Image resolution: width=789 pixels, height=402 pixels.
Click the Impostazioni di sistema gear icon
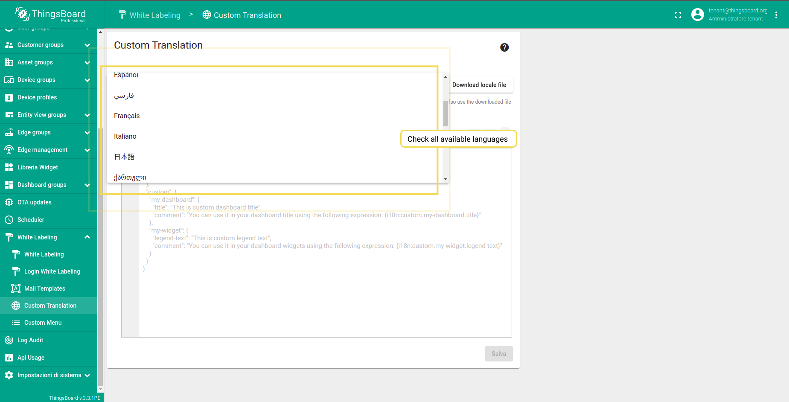(x=9, y=375)
